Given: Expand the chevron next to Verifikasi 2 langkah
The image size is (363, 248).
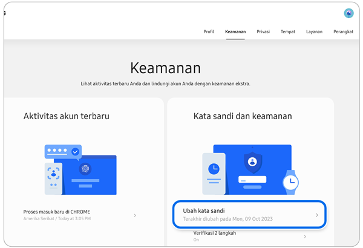Looking at the screenshot, I should [305, 237].
